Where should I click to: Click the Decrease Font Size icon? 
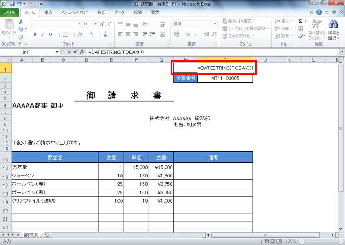109,24
